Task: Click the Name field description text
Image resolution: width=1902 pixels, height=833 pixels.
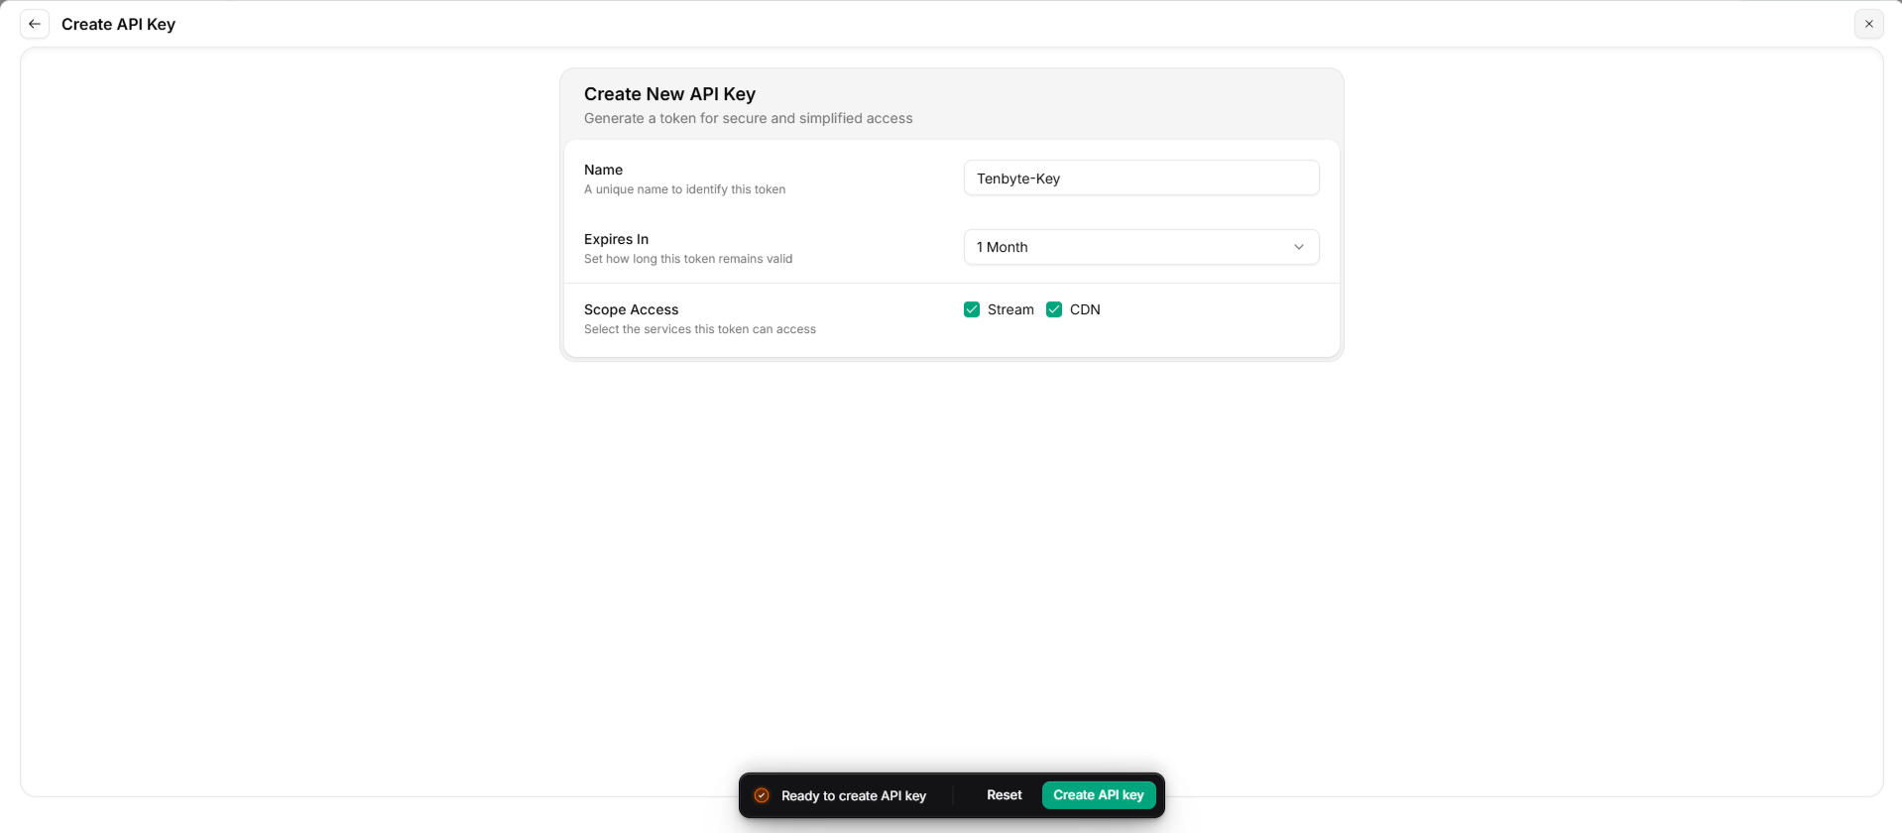Action: tap(684, 189)
